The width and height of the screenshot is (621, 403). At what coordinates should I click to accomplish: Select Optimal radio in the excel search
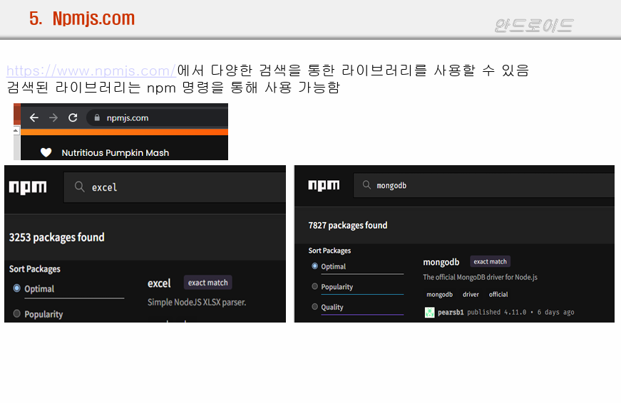pyautogui.click(x=16, y=288)
